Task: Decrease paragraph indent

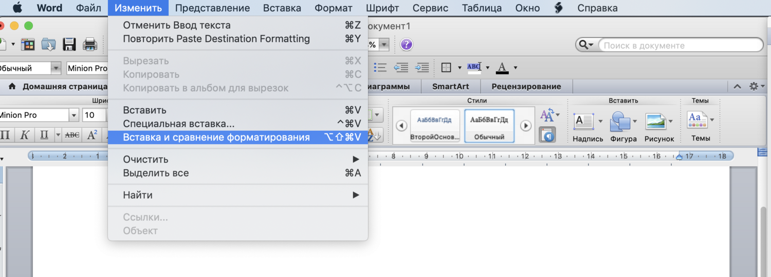Action: click(x=401, y=67)
